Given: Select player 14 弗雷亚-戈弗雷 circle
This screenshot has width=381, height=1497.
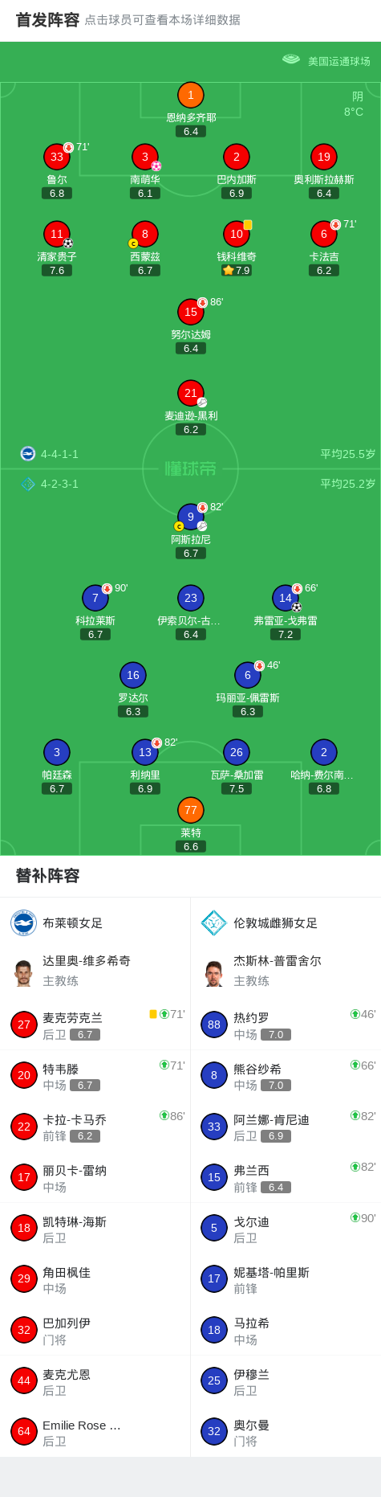Looking at the screenshot, I should tap(286, 598).
